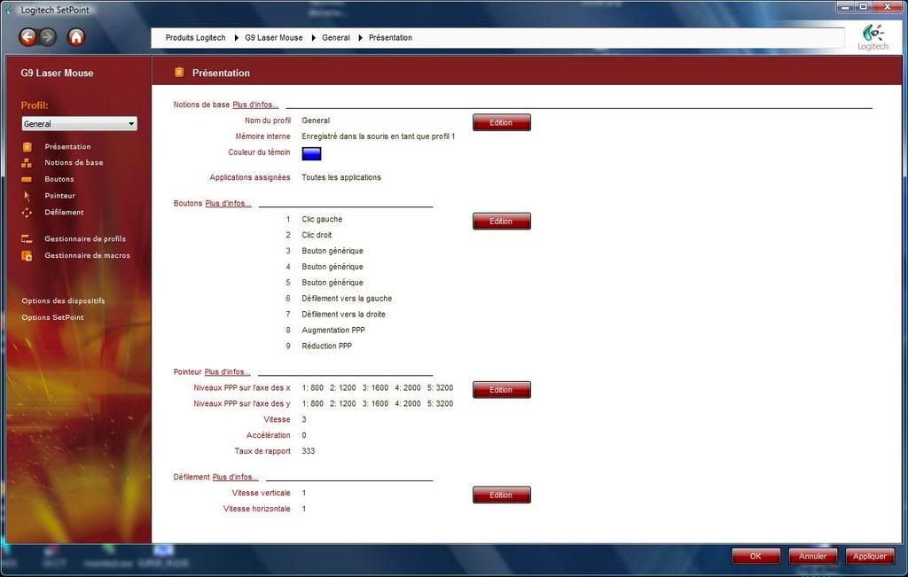The width and height of the screenshot is (908, 577).
Task: Open Présentation from the sidebar icon
Action: (27, 147)
